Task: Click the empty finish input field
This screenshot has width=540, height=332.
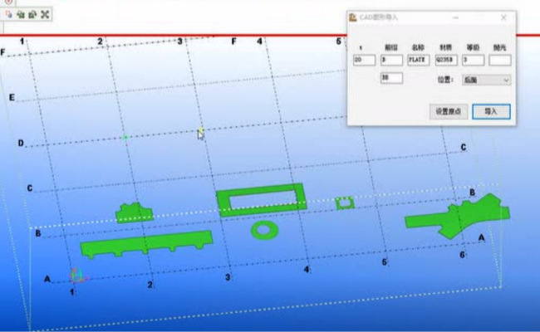Action: coord(499,61)
